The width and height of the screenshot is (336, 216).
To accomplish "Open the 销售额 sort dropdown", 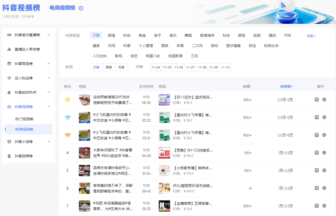I will pos(286,87).
